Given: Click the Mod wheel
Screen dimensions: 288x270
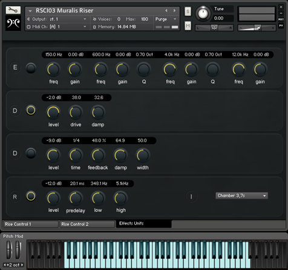Looking at the screenshot, I should 18,249.
